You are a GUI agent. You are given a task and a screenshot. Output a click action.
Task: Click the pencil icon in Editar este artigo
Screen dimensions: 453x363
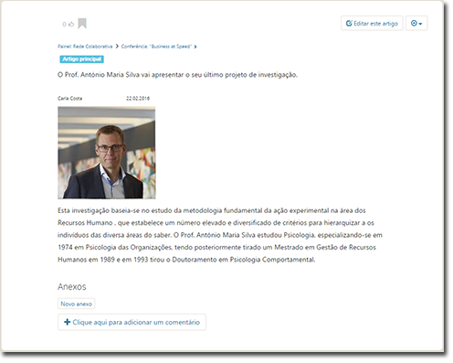pos(349,23)
